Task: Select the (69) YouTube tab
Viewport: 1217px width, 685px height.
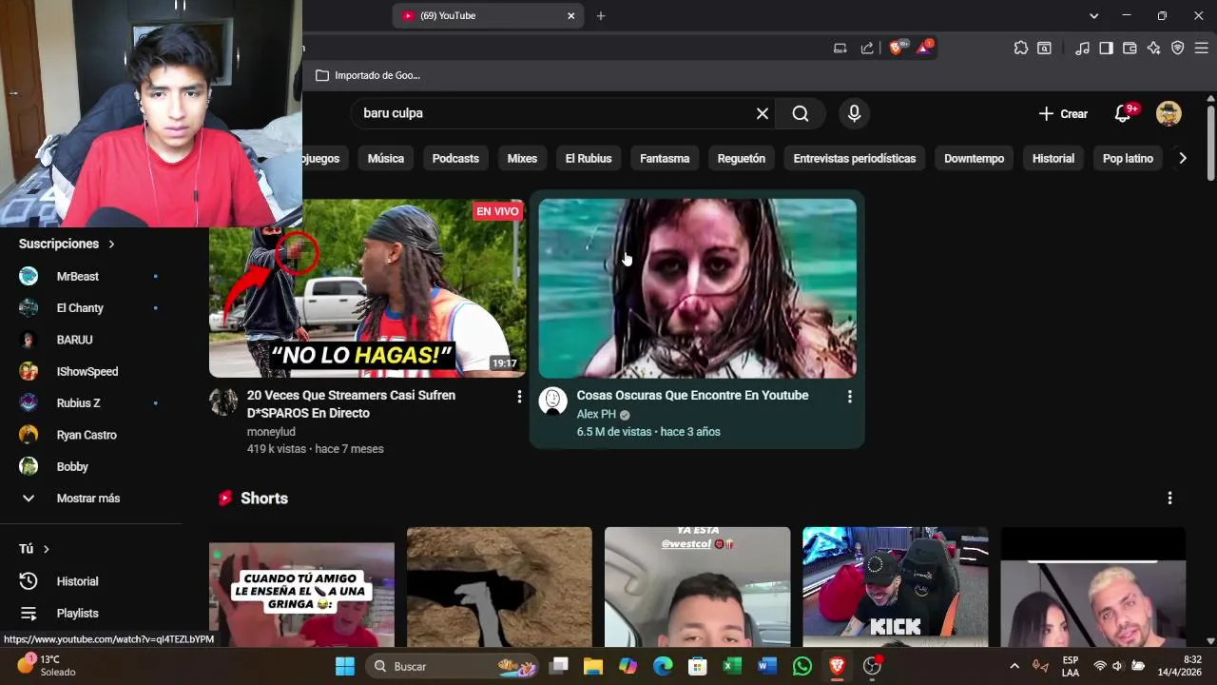Action: [x=487, y=15]
